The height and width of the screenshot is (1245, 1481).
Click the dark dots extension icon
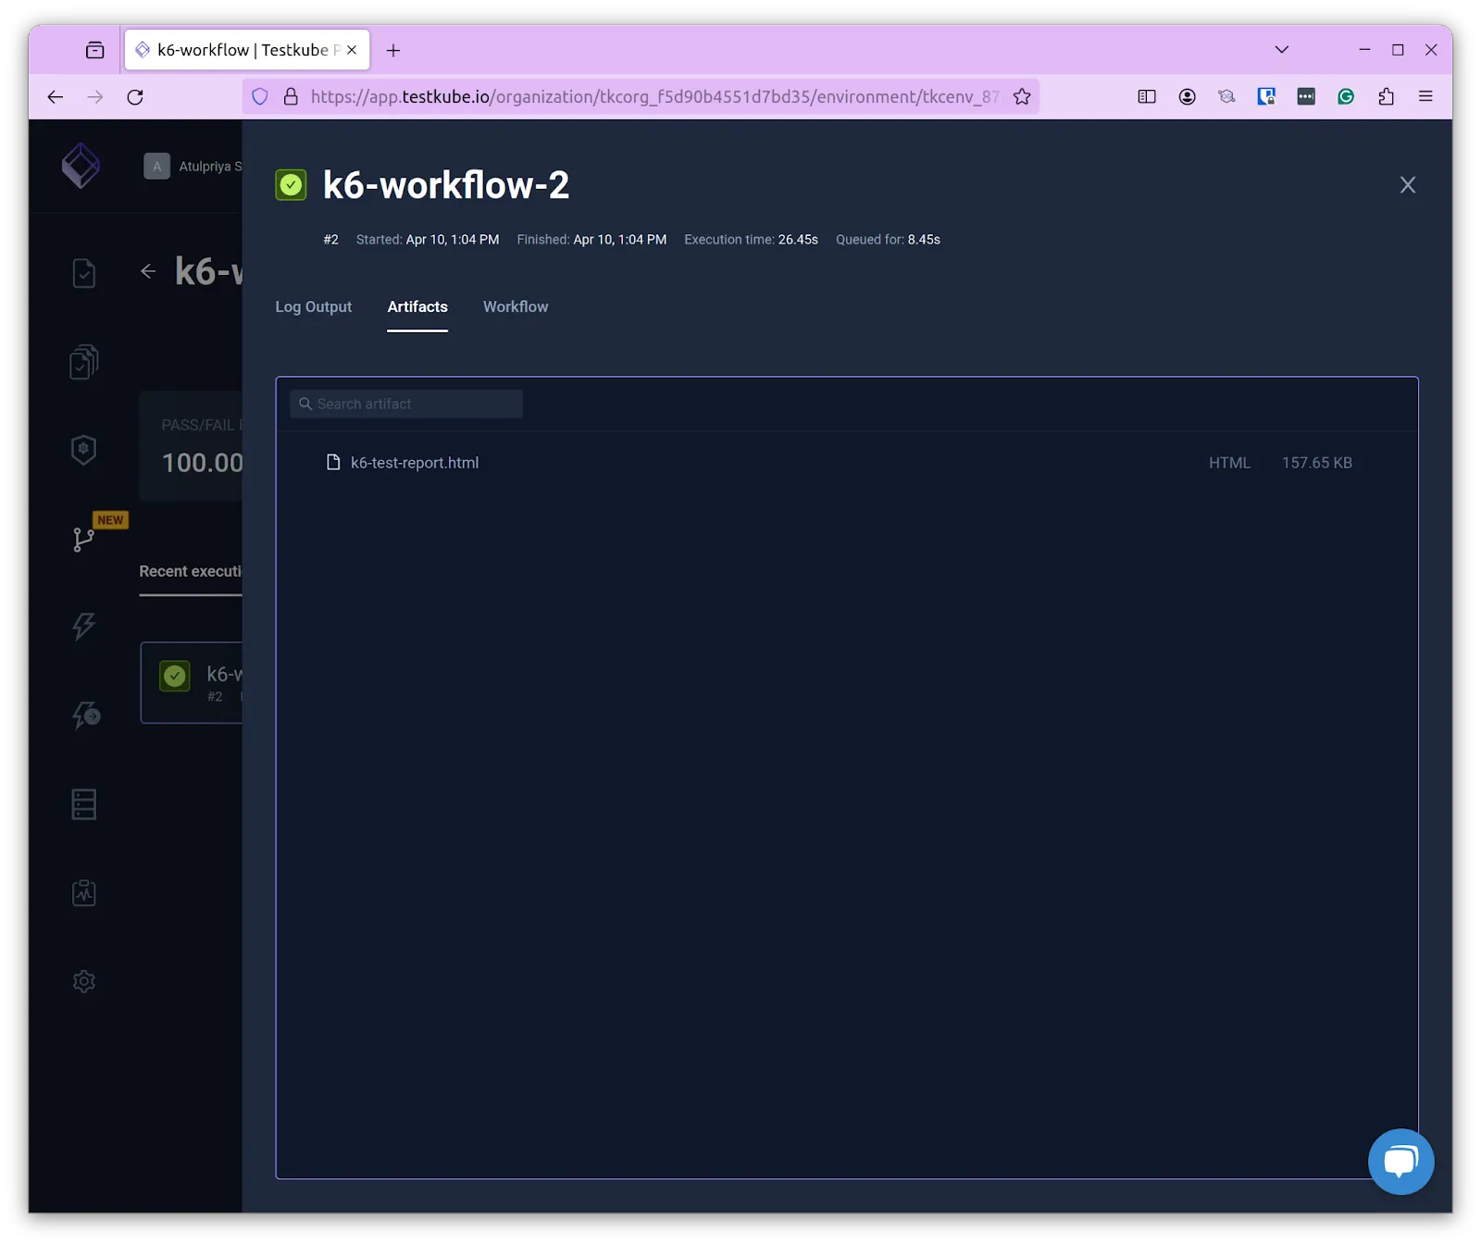tap(1306, 96)
